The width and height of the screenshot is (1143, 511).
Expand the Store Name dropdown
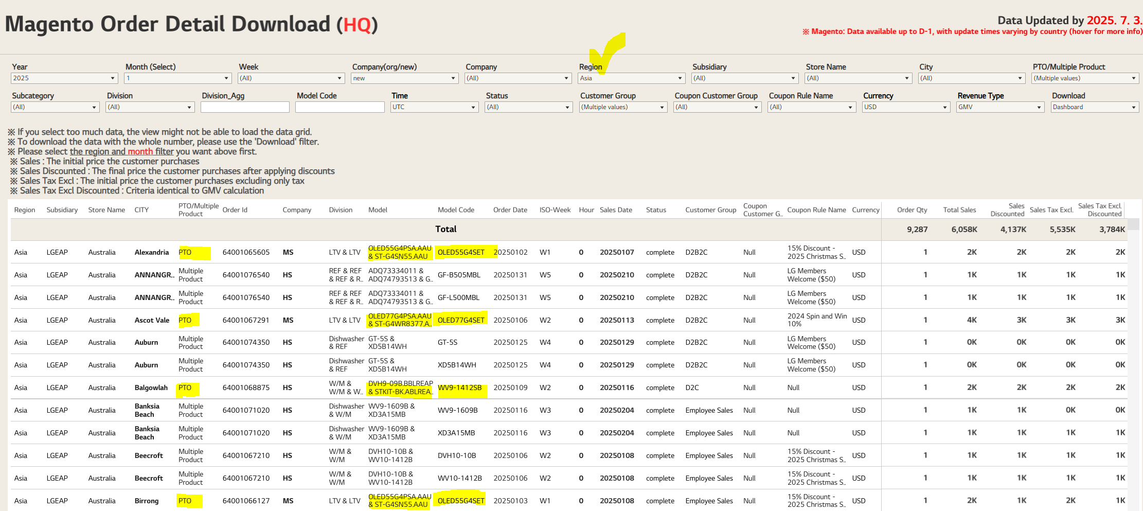click(x=858, y=78)
